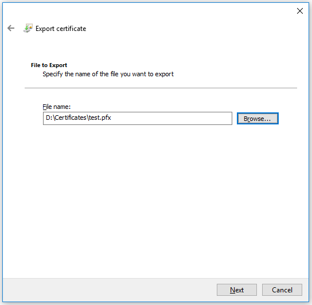Screen dimensions: 312x305
Task: Place cursor on the D: drive letter in path
Action: click(49, 118)
